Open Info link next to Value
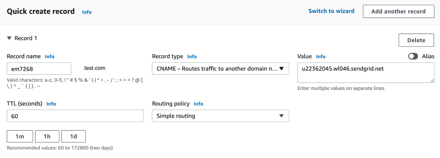This screenshot has width=440, height=158. coord(321,56)
